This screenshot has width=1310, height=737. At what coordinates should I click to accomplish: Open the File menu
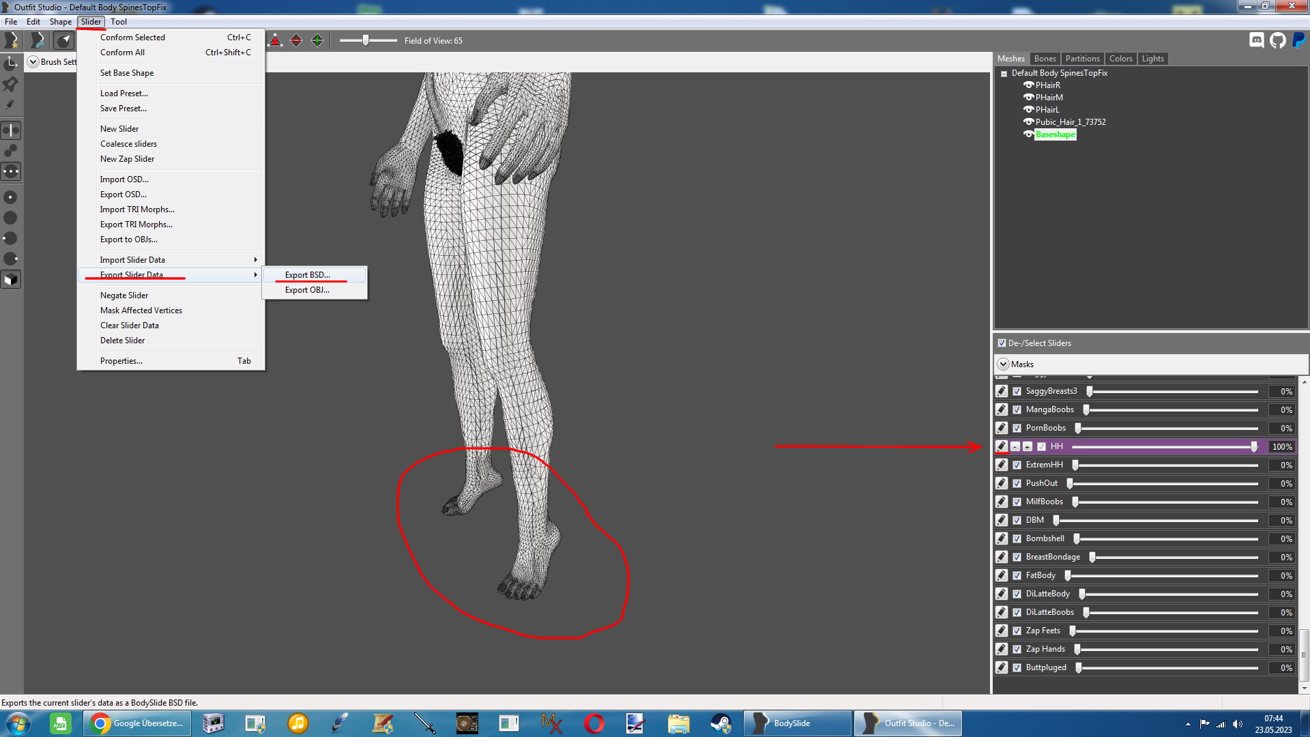coord(11,22)
